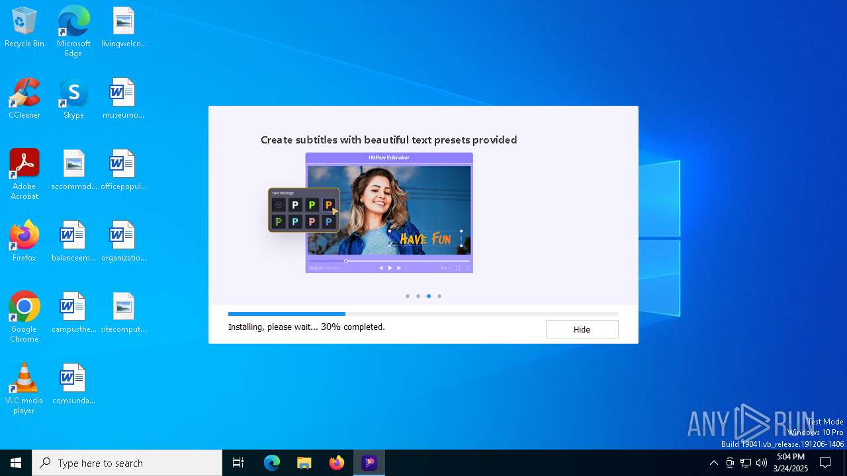This screenshot has width=847, height=476.
Task: Open Google Chrome desktop shortcut
Action: coord(24,317)
